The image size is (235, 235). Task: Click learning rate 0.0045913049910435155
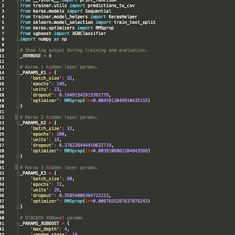(x=120, y=100)
